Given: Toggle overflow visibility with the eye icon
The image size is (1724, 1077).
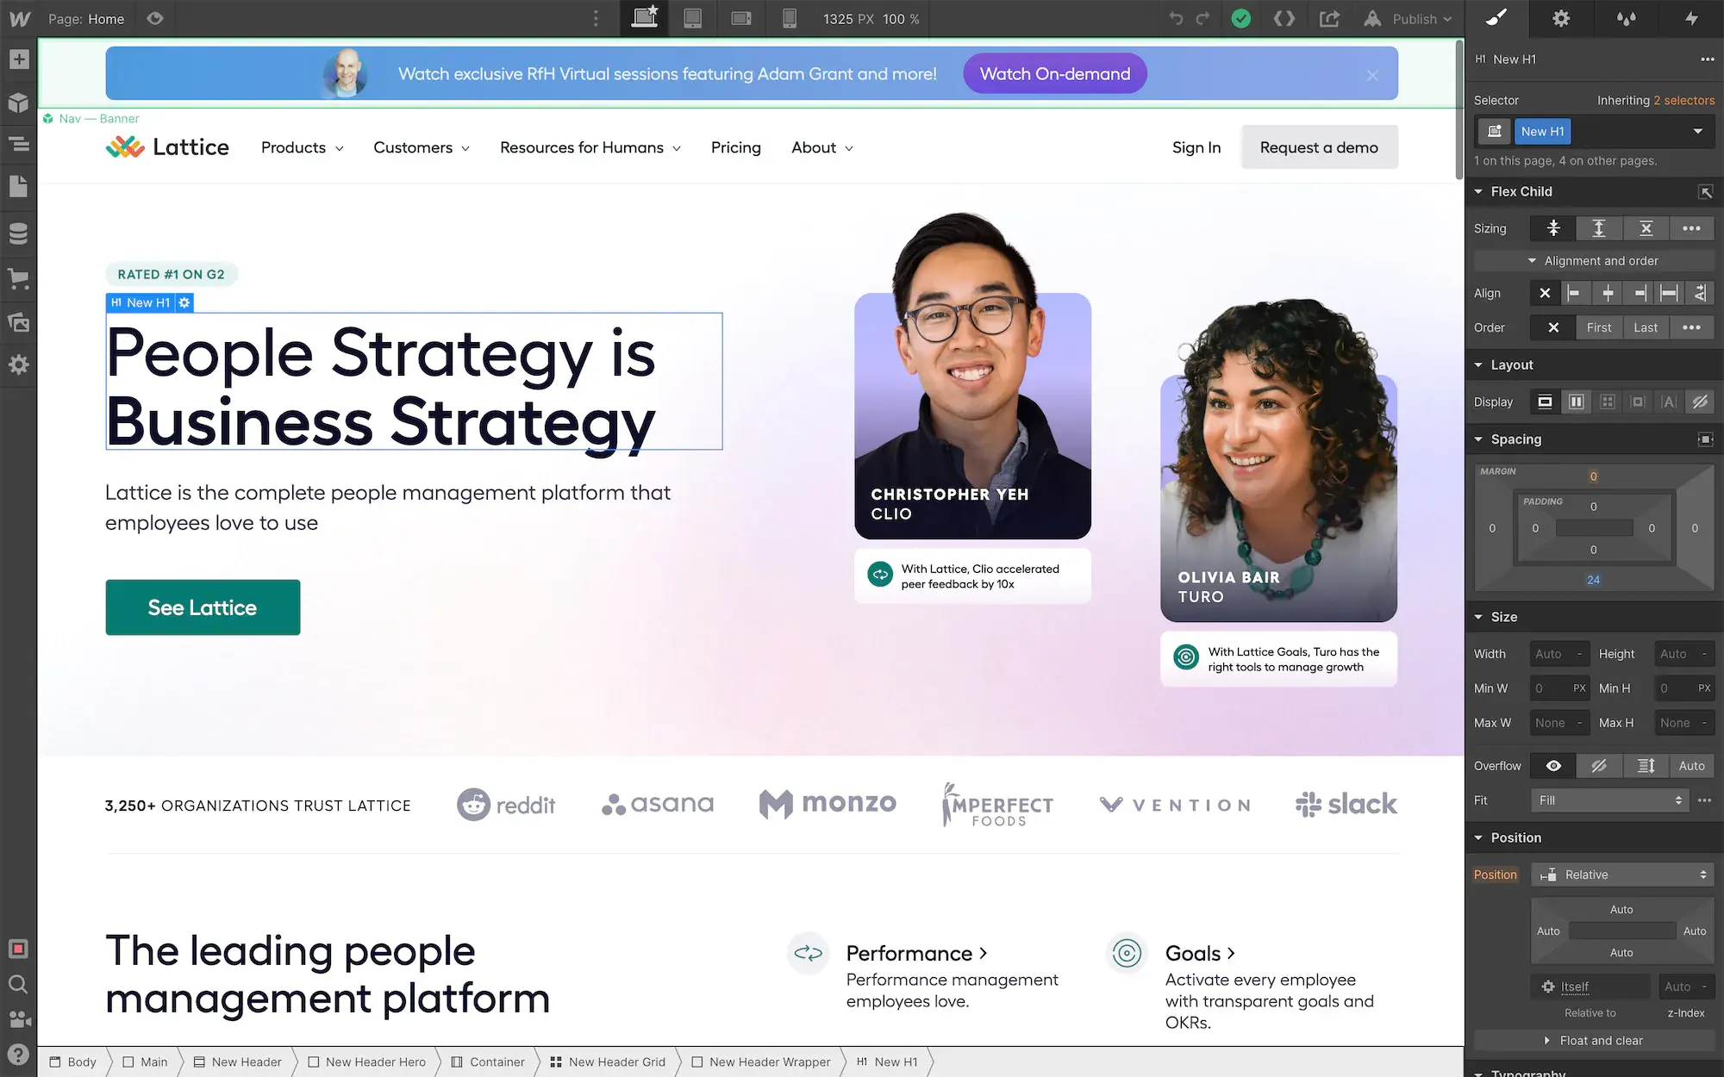Looking at the screenshot, I should click(1552, 765).
